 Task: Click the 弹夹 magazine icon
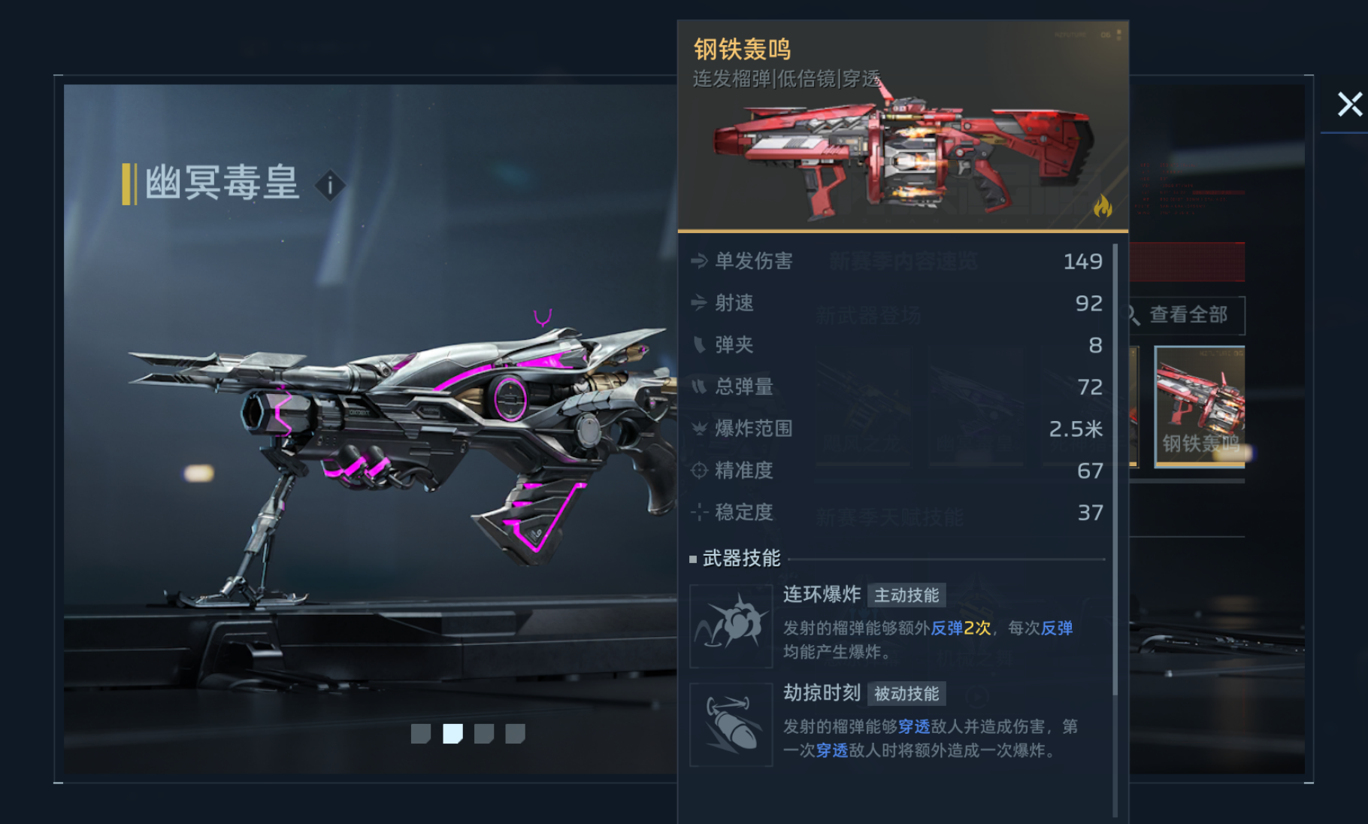coord(699,344)
